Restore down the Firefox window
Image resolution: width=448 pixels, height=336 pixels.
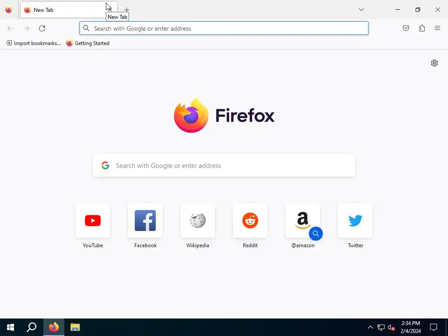[418, 10]
